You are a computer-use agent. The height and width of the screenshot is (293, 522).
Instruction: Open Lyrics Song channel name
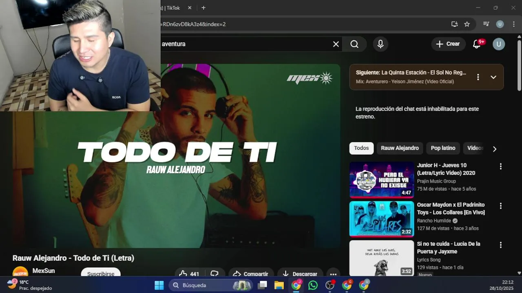[x=429, y=260]
